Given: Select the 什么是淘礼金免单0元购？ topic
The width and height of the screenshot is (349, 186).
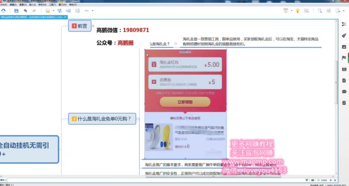Looking at the screenshot, I should tap(102, 119).
